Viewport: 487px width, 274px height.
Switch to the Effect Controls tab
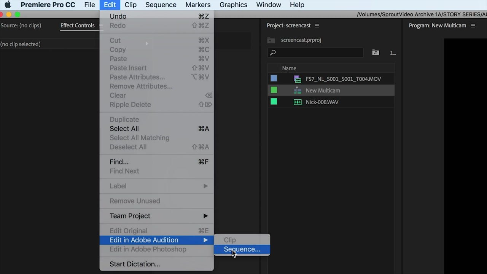pyautogui.click(x=77, y=25)
